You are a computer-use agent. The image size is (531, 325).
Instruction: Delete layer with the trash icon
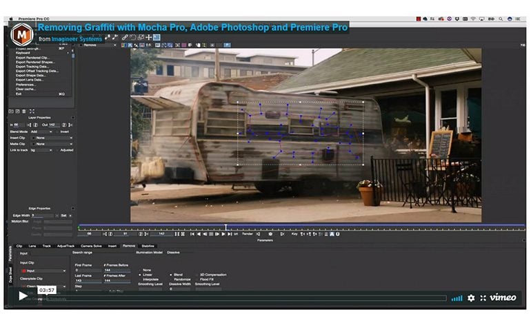tap(23, 111)
